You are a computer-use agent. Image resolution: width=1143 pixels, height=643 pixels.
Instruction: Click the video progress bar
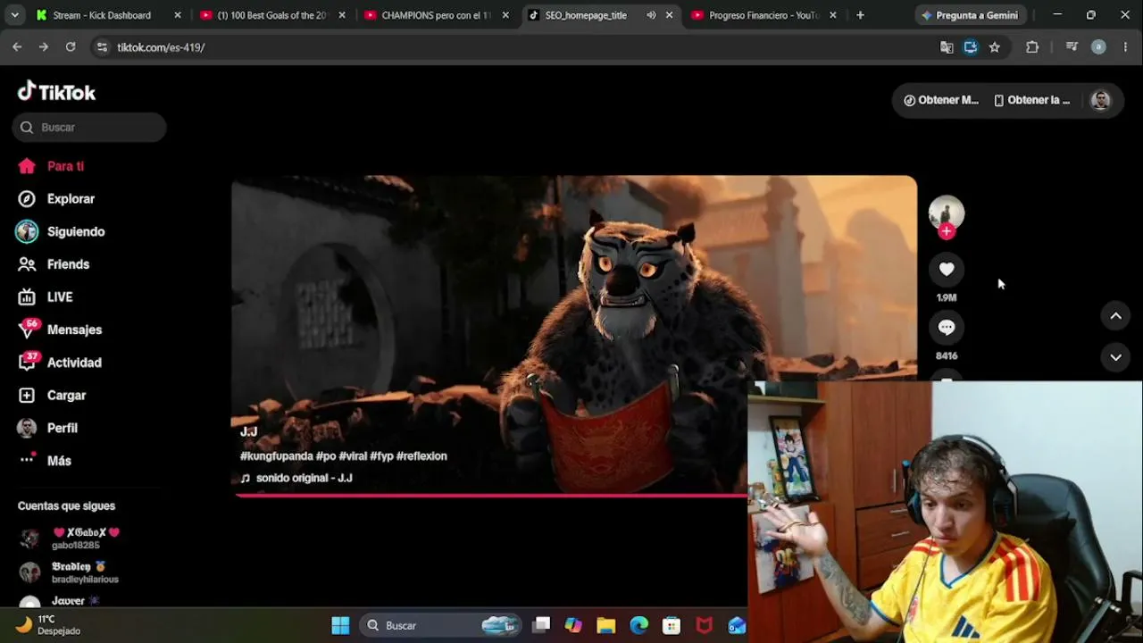click(x=490, y=494)
